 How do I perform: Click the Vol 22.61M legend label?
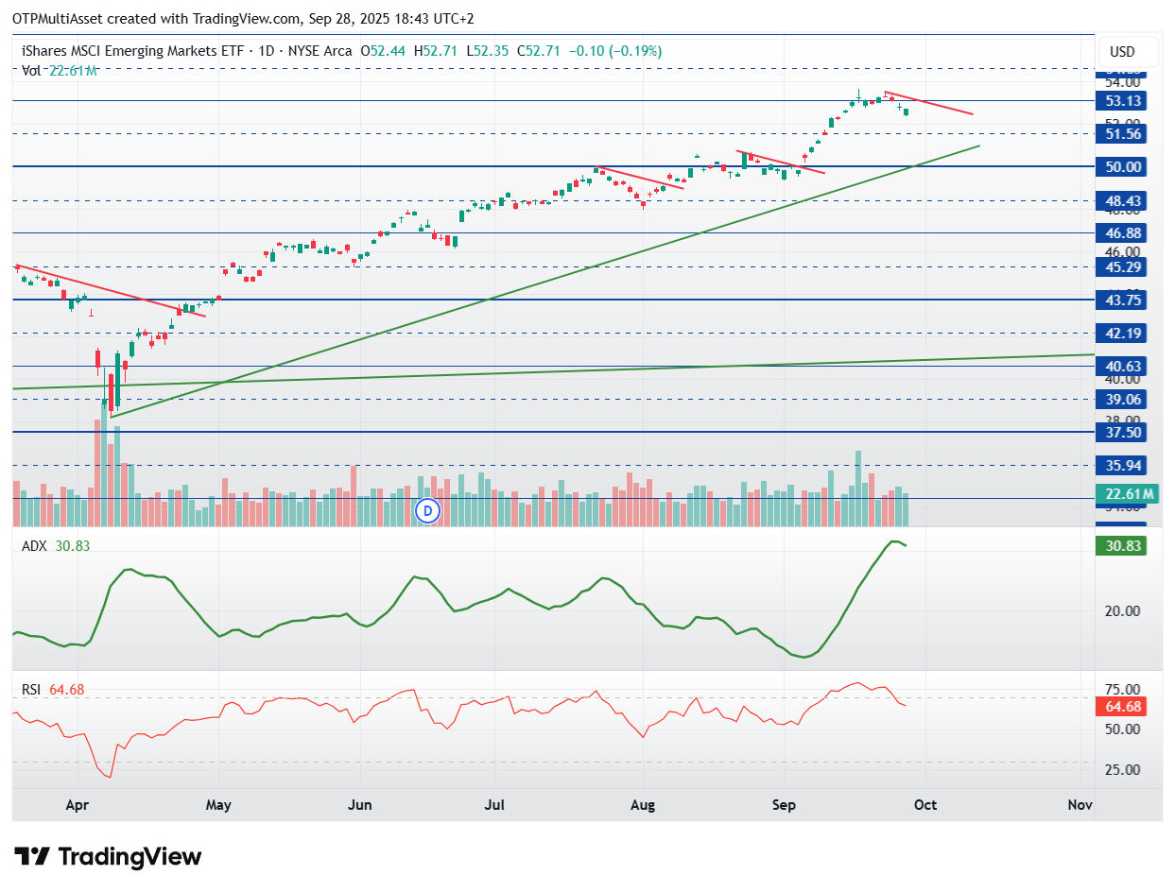pos(60,70)
